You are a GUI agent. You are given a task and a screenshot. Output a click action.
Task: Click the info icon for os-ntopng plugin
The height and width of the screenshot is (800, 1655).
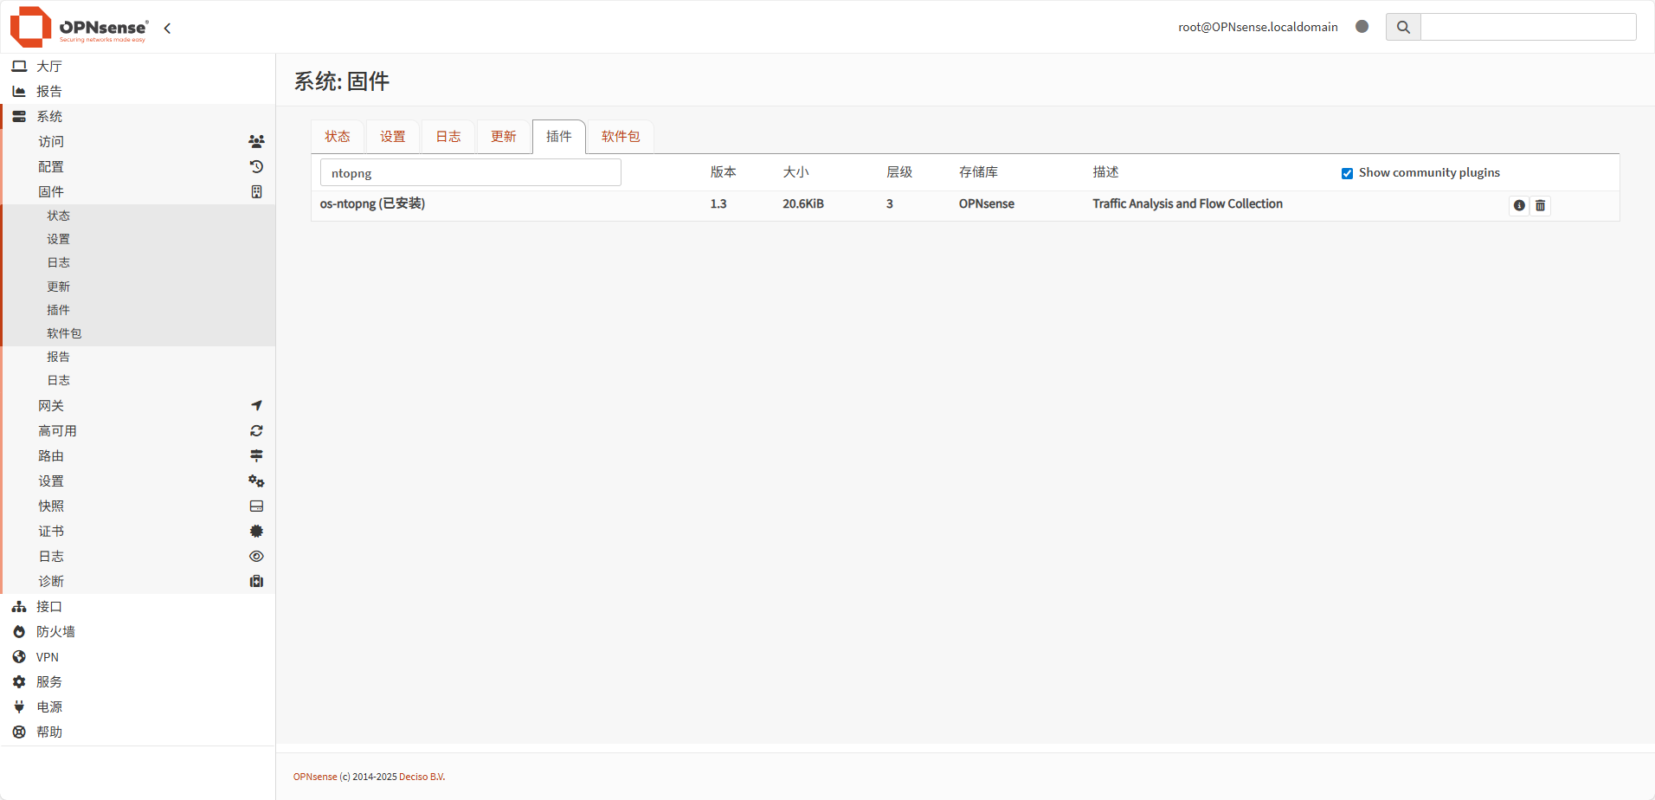tap(1518, 205)
